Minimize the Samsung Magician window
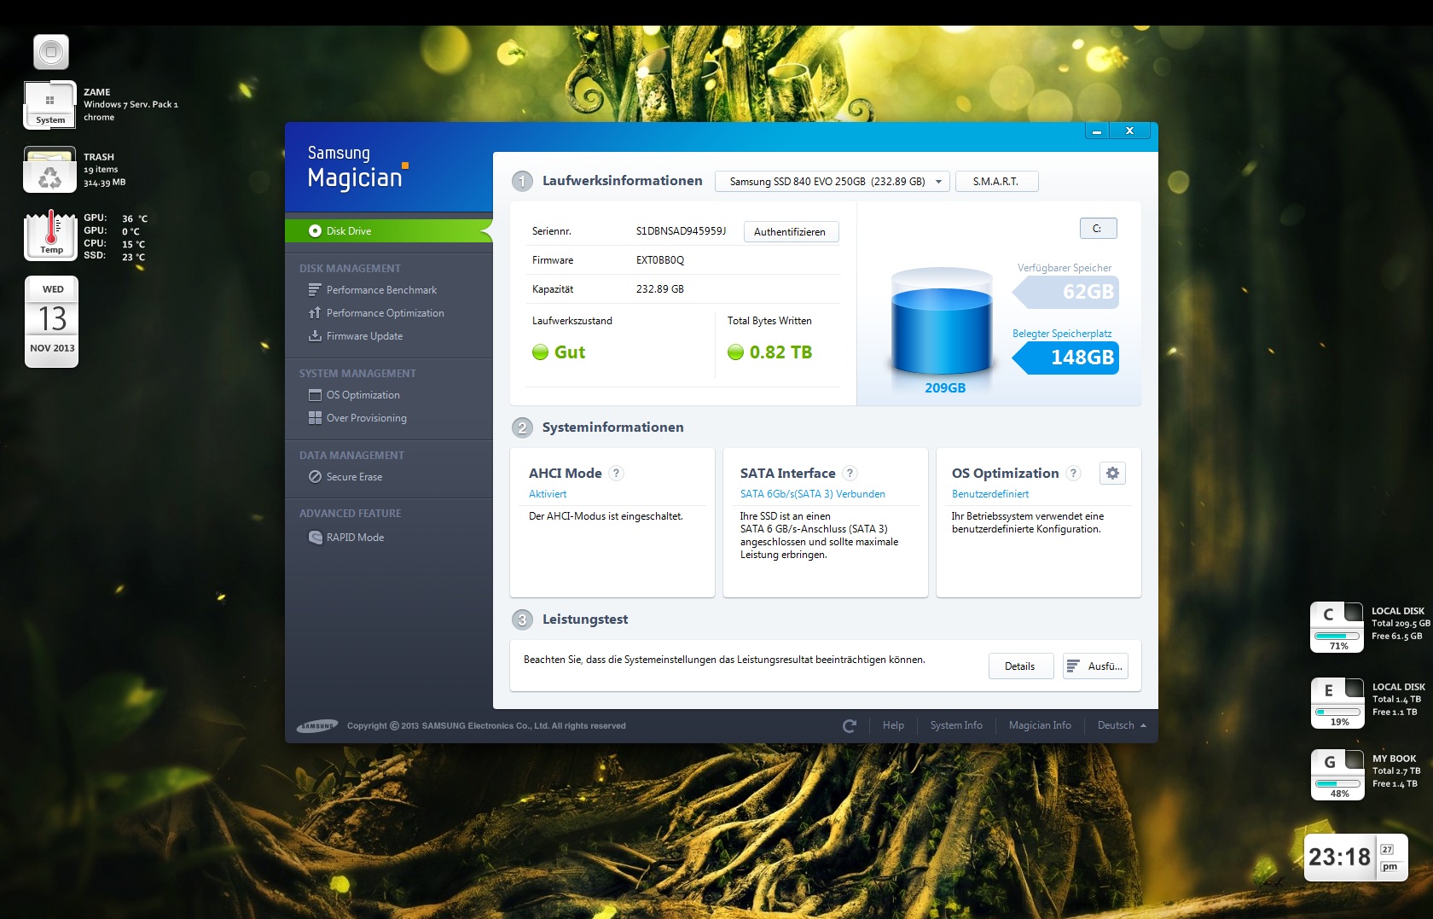The image size is (1433, 919). point(1097,131)
